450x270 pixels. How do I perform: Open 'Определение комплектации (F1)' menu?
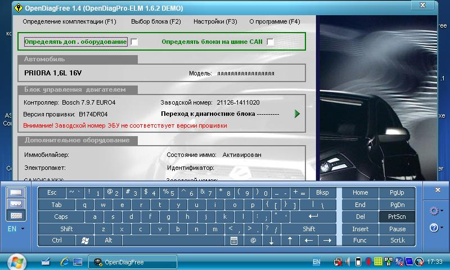[x=69, y=21]
